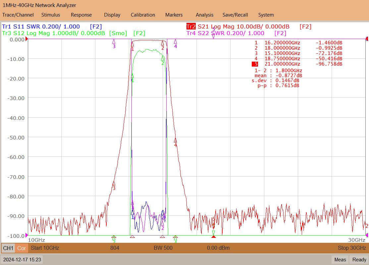369x265 pixels.
Task: Click the 1-2 span readout 1.8000GHz
Action: pyautogui.click(x=289, y=71)
